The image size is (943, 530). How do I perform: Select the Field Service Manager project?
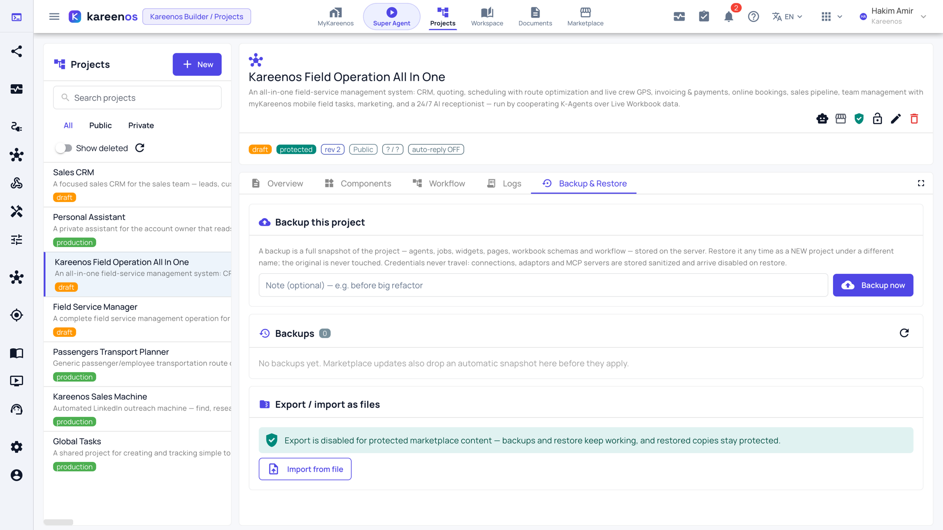(x=137, y=319)
